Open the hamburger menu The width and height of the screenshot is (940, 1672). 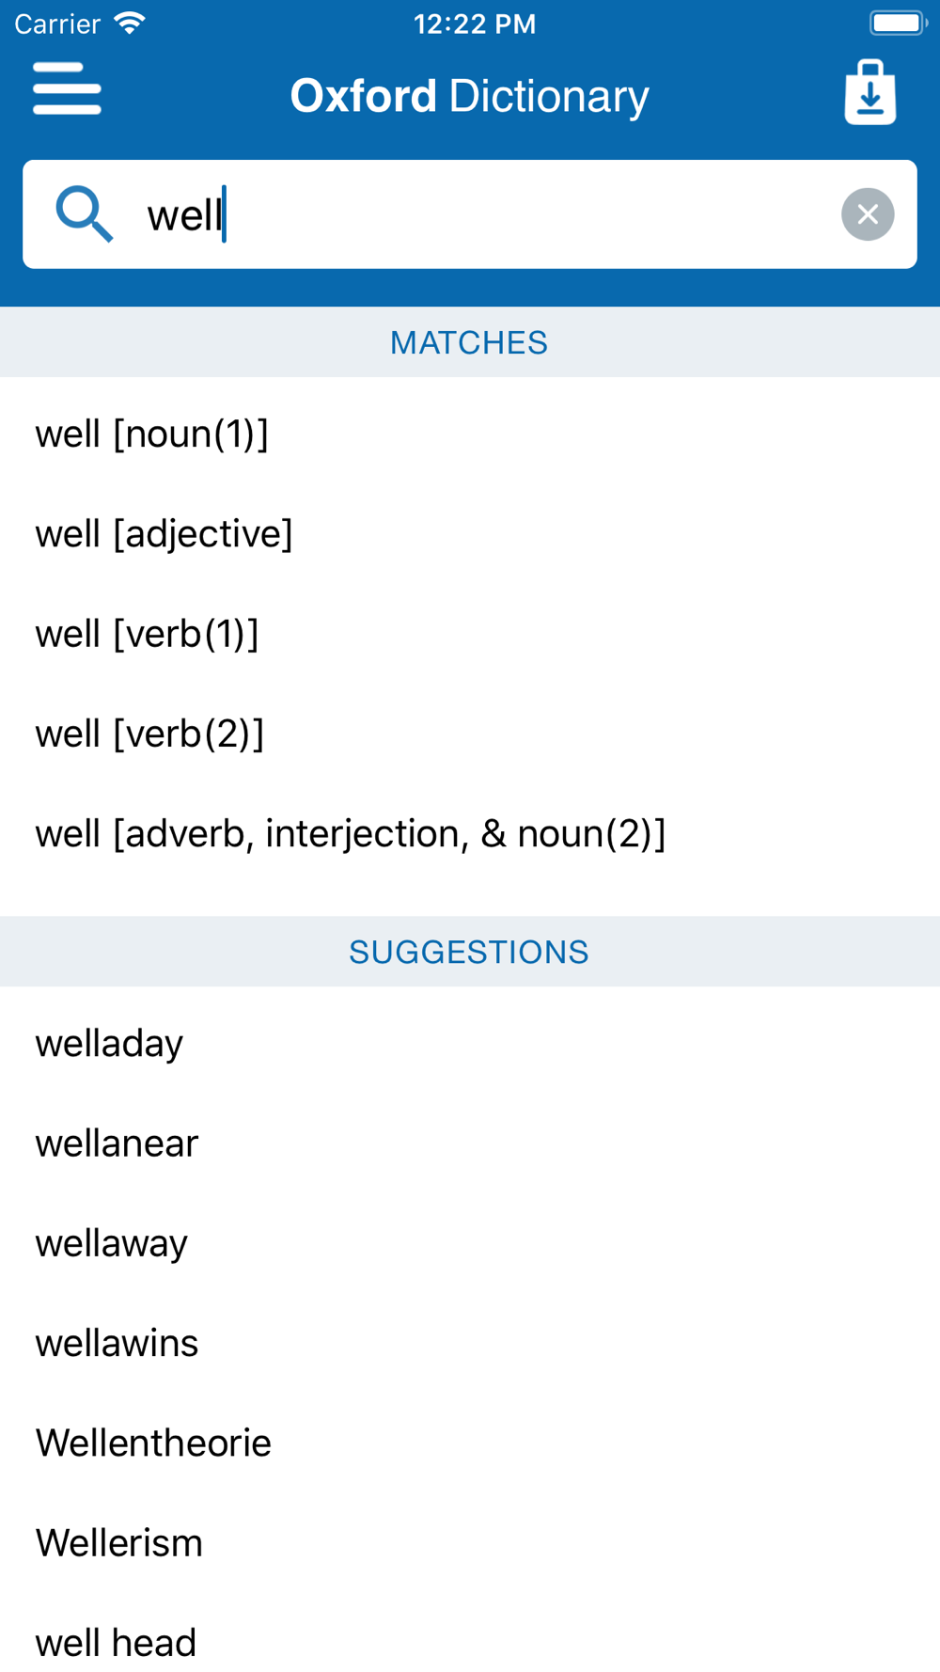pyautogui.click(x=67, y=88)
